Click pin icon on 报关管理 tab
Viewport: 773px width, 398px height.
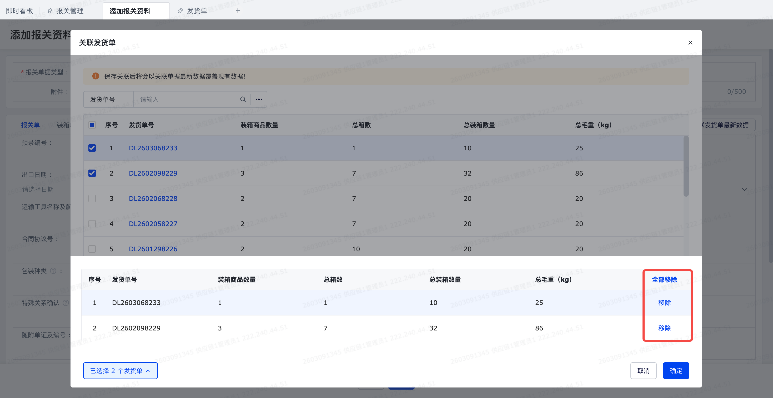pos(50,11)
